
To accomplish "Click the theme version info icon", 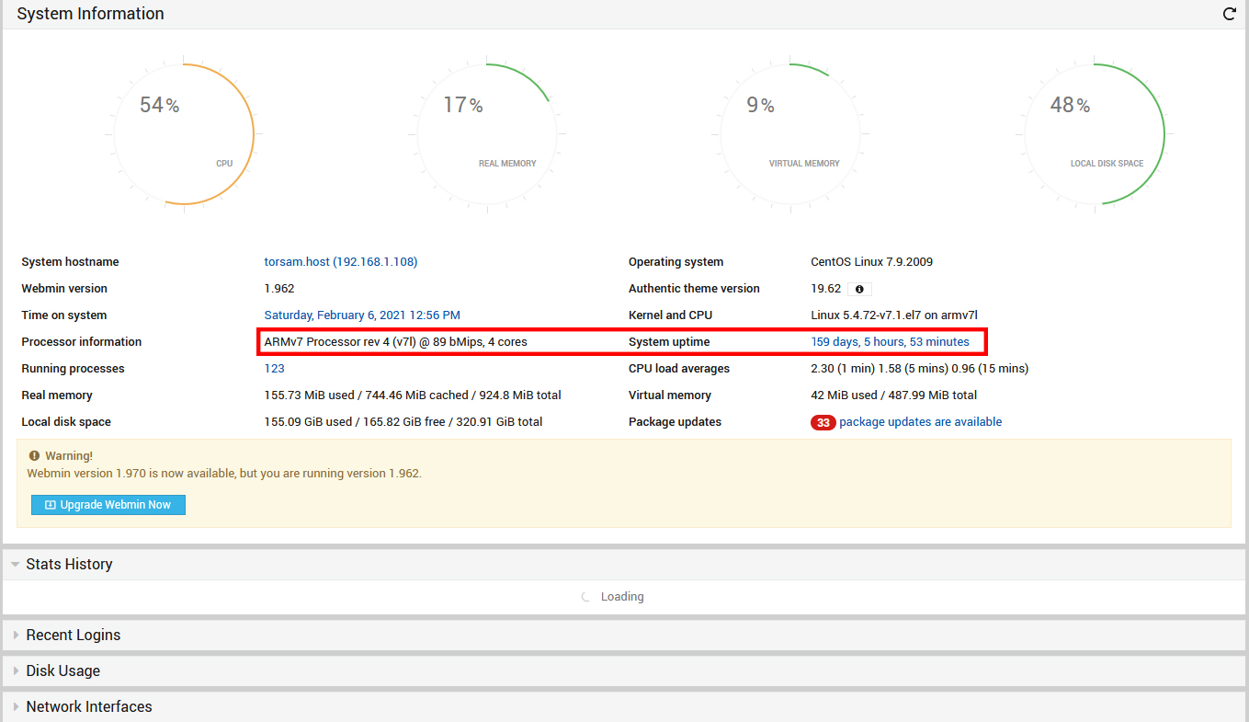I will point(859,289).
